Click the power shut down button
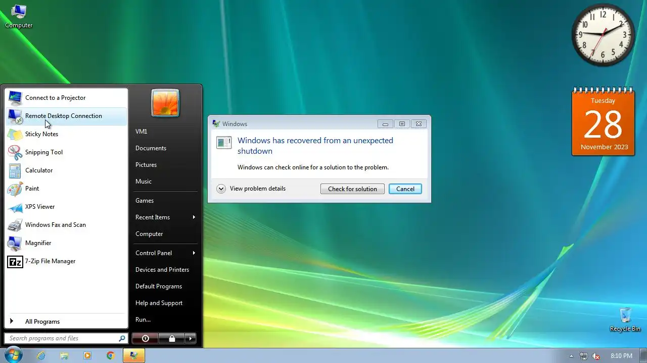Image resolution: width=647 pixels, height=363 pixels. tap(146, 338)
